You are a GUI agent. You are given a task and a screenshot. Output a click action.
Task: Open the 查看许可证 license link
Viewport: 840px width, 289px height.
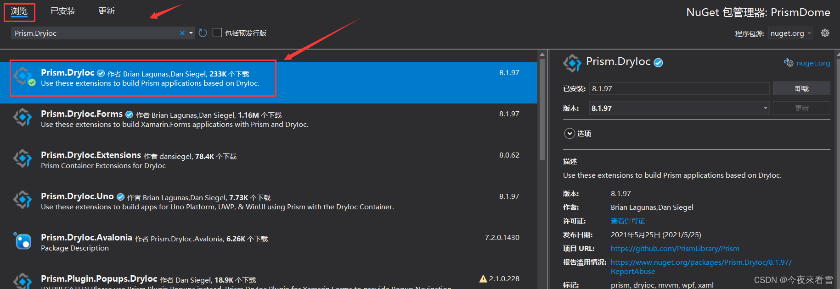pos(628,221)
